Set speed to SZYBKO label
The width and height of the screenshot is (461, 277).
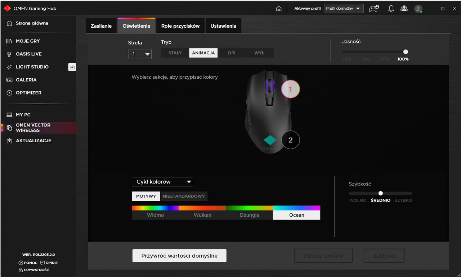[403, 200]
